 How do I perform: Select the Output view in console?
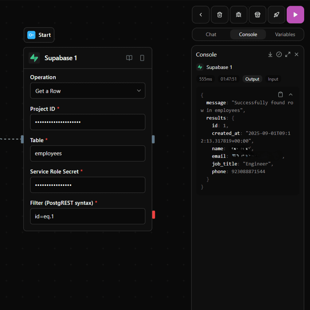click(252, 79)
